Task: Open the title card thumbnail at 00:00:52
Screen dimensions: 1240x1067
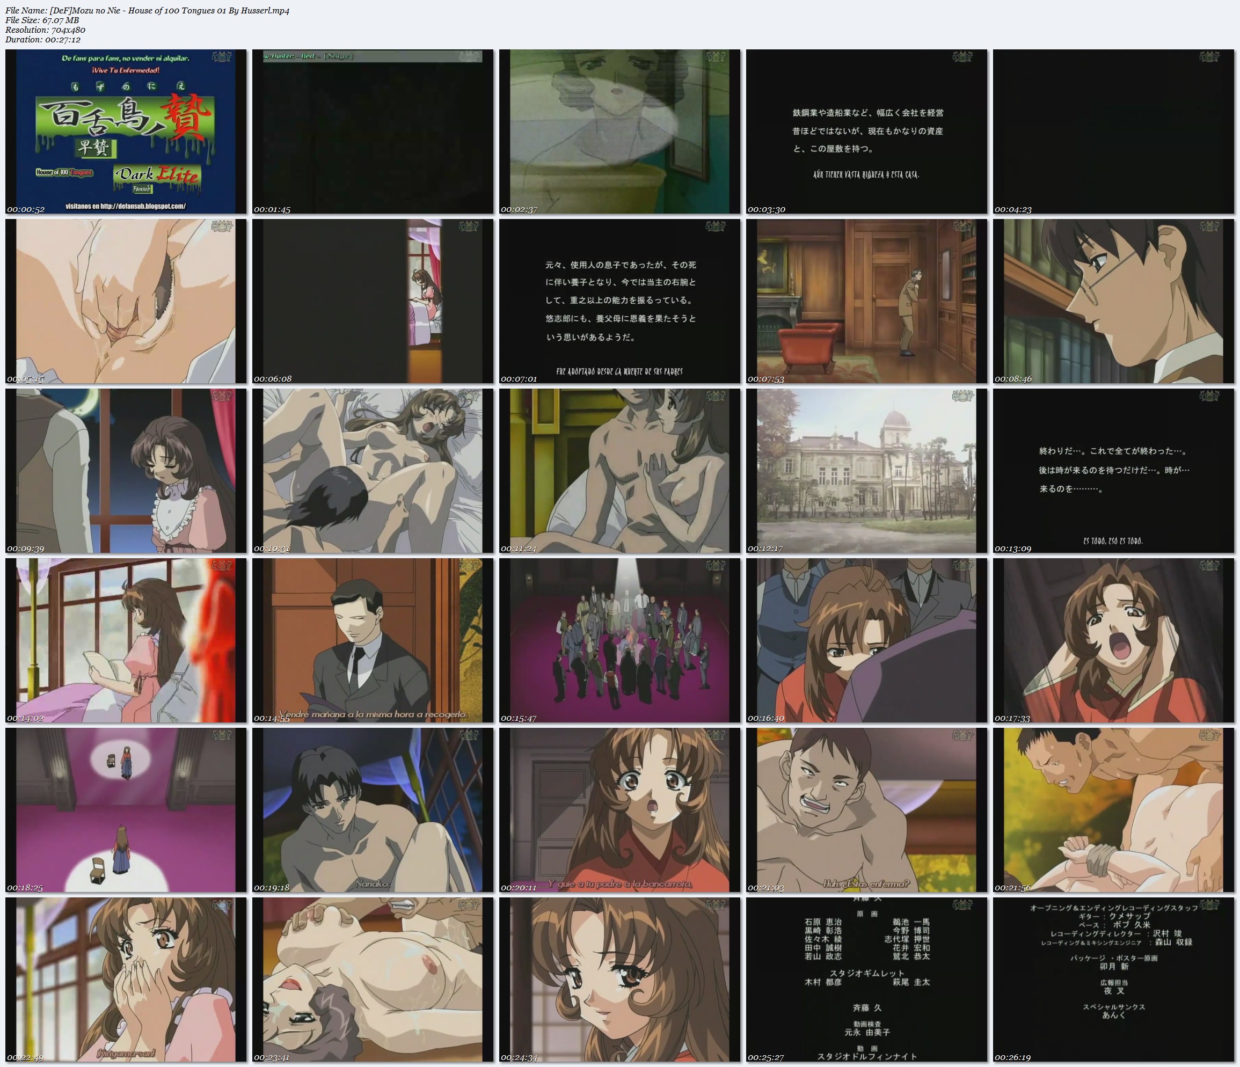Action: point(126,131)
